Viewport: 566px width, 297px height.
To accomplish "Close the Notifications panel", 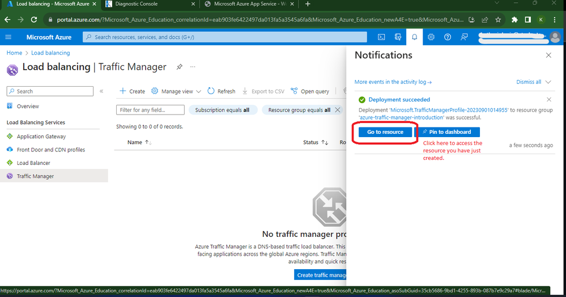I will click(548, 56).
